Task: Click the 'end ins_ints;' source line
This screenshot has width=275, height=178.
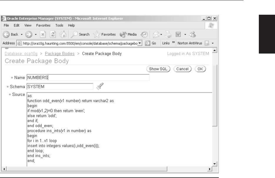Action: [x=39, y=156]
